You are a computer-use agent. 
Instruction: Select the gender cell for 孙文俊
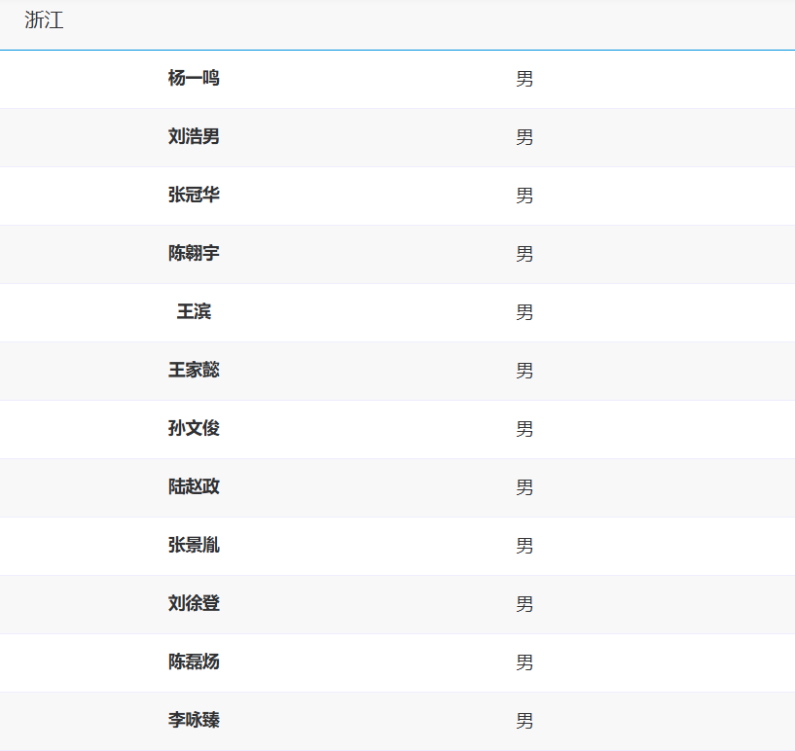[524, 430]
